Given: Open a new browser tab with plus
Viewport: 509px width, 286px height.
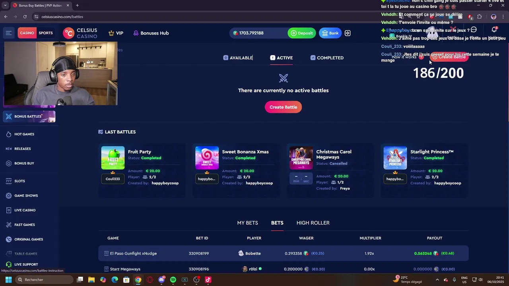Looking at the screenshot, I should (x=77, y=6).
